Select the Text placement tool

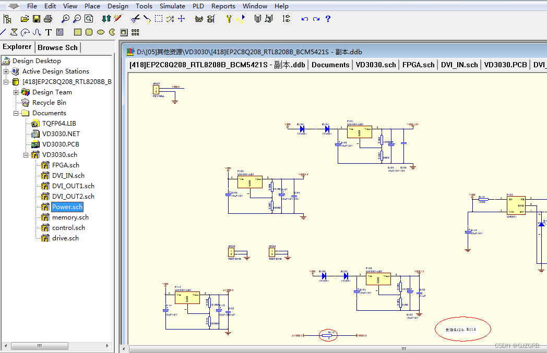point(48,31)
